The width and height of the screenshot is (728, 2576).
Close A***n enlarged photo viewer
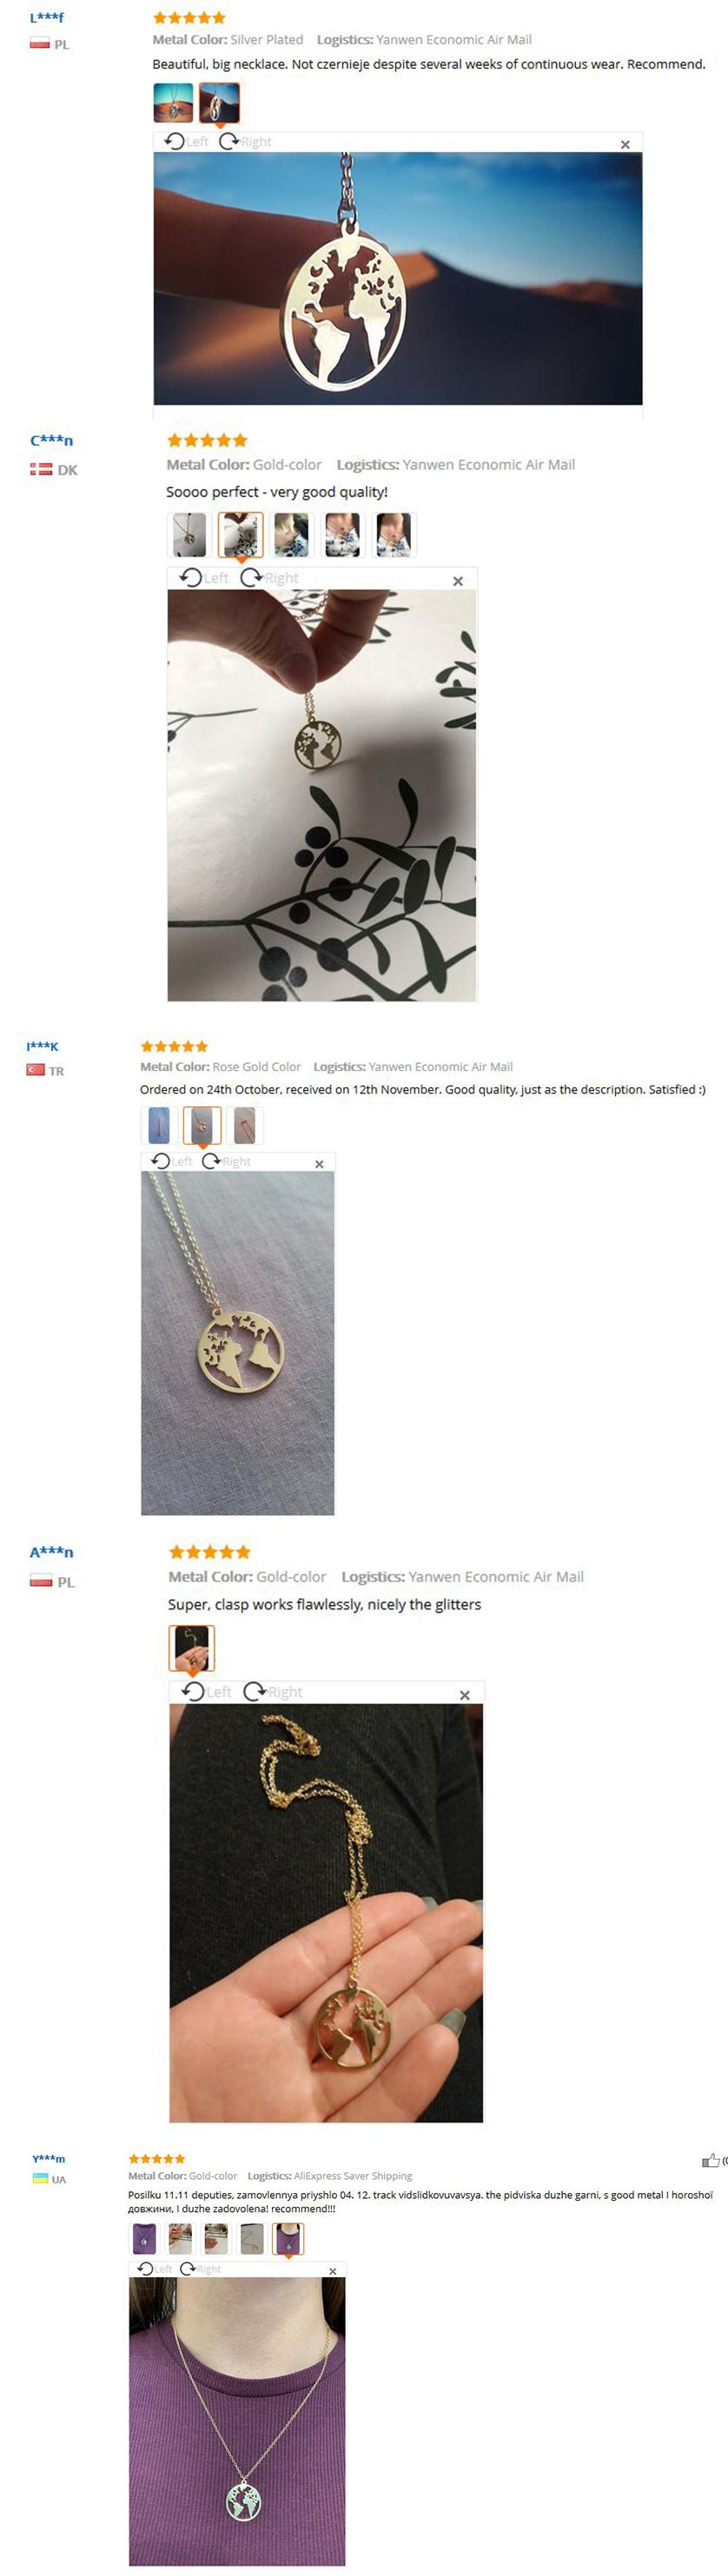click(464, 1695)
